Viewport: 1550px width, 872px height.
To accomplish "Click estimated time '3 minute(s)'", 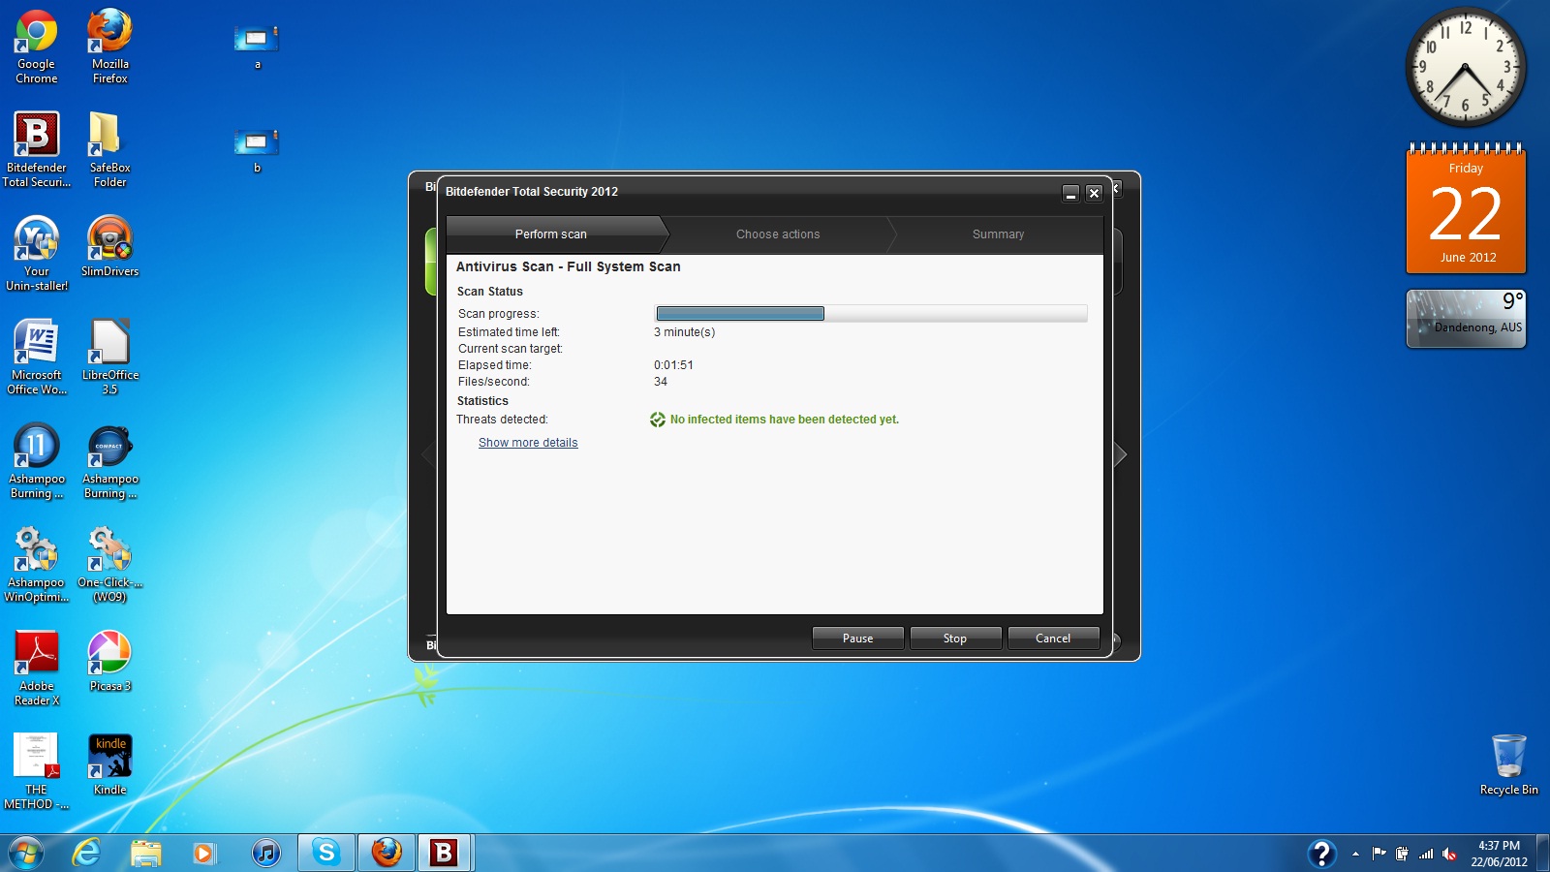I will (685, 332).
